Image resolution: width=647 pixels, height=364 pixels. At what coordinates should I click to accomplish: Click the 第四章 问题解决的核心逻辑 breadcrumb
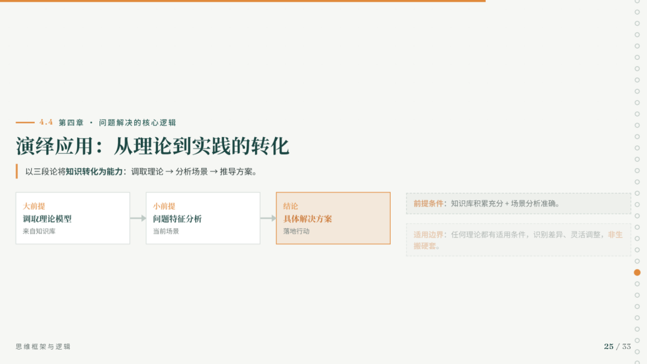coord(117,123)
